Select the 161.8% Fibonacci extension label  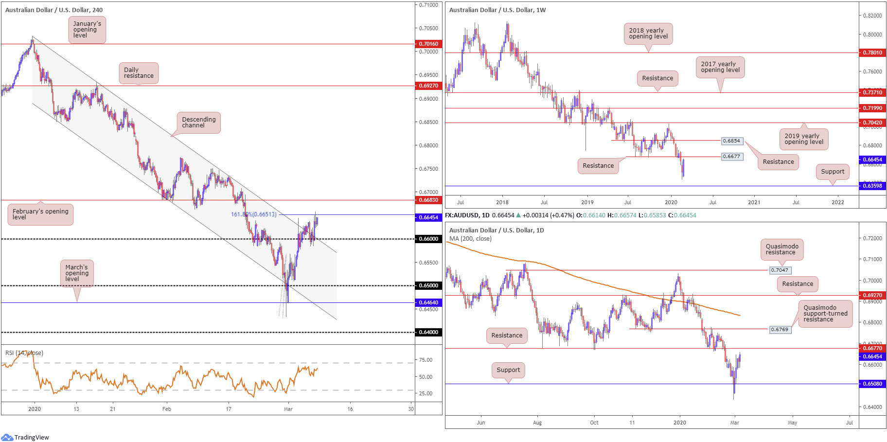(253, 214)
